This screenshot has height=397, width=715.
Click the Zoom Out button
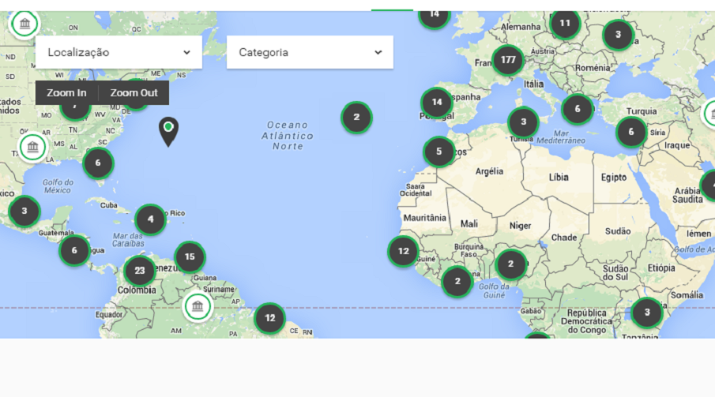[134, 93]
